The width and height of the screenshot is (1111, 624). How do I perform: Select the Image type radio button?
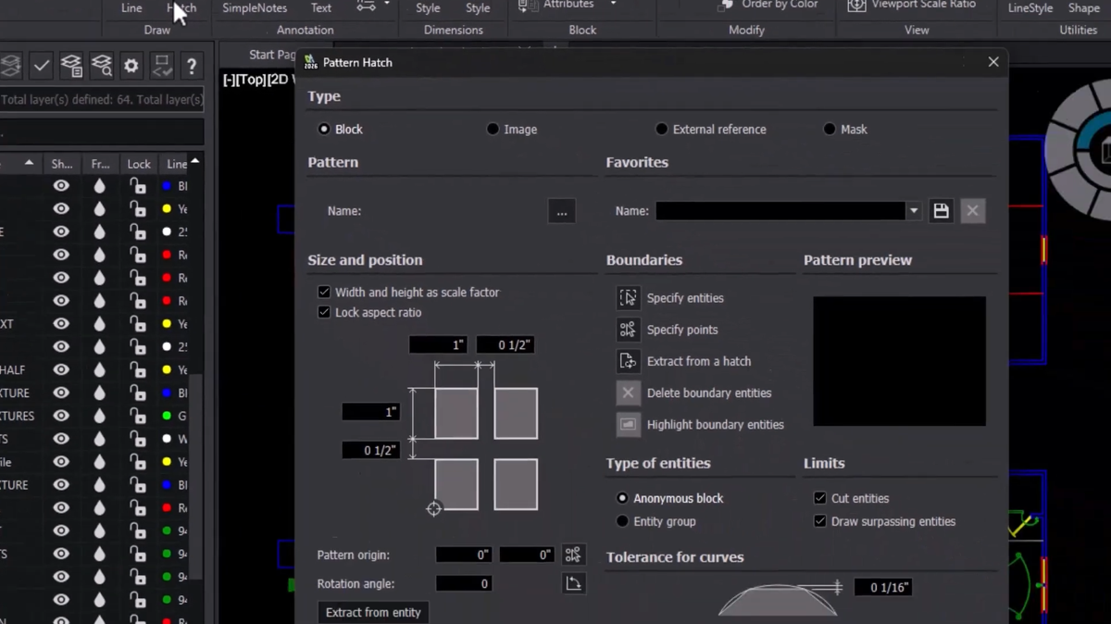click(x=493, y=130)
